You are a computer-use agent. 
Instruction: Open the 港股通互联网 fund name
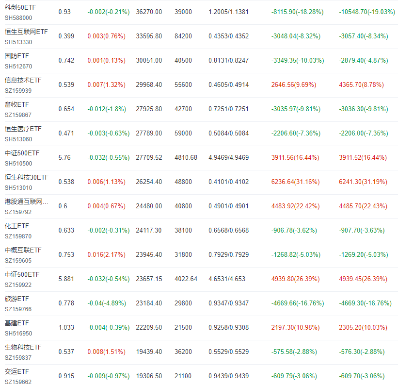tap(26, 201)
